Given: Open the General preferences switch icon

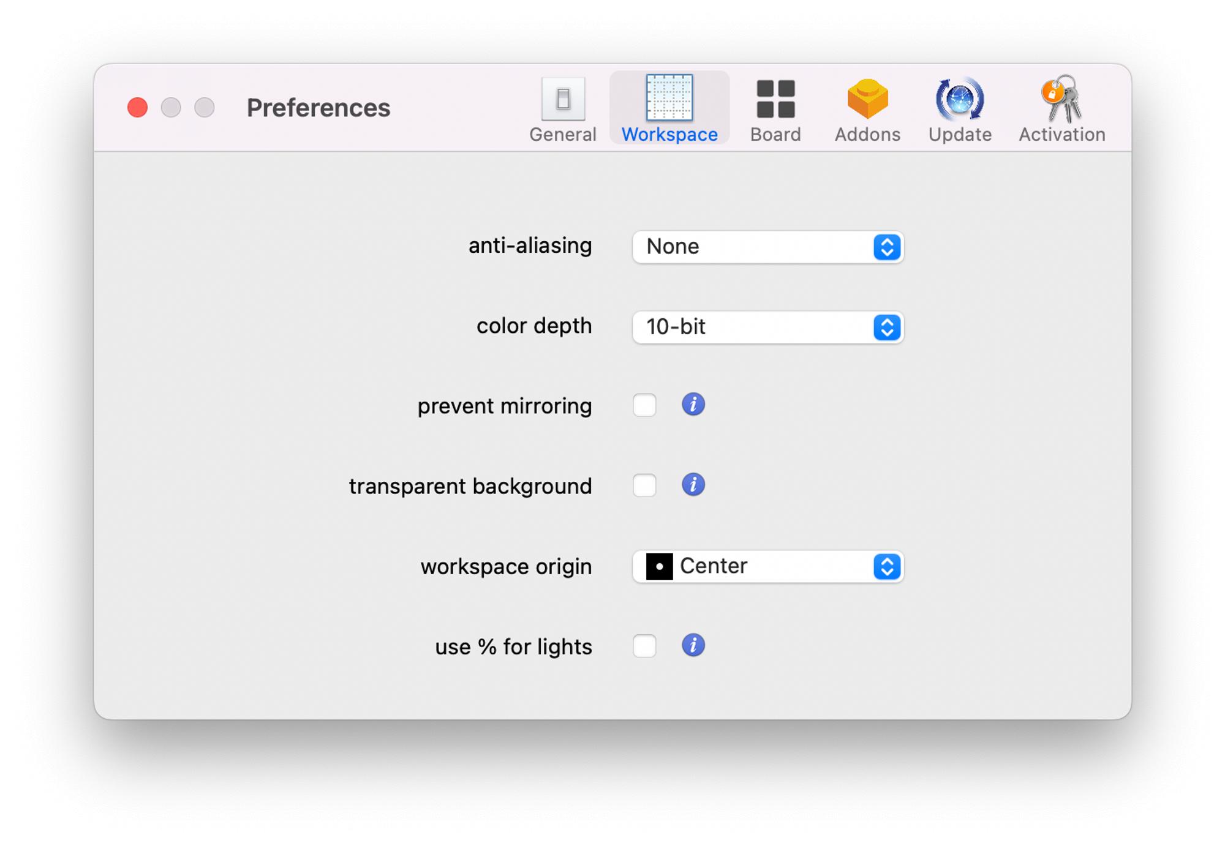Looking at the screenshot, I should coord(563,99).
